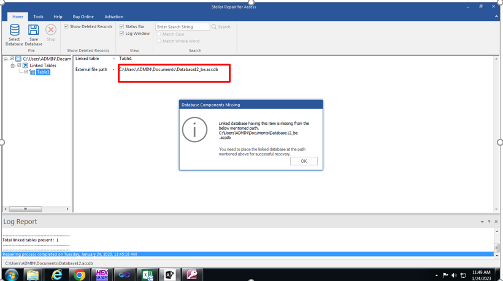Click the volume speaker tray icon
The width and height of the screenshot is (503, 281).
click(x=454, y=275)
